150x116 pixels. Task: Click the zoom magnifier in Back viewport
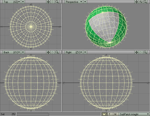[x=57, y=52]
